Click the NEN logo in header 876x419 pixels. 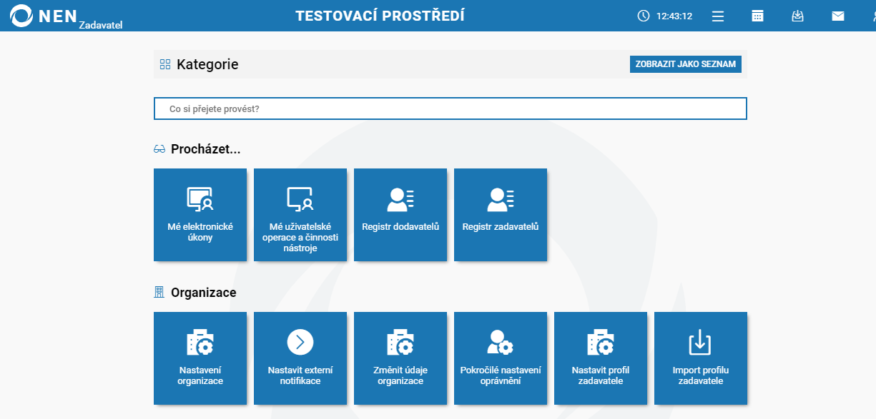pyautogui.click(x=43, y=16)
